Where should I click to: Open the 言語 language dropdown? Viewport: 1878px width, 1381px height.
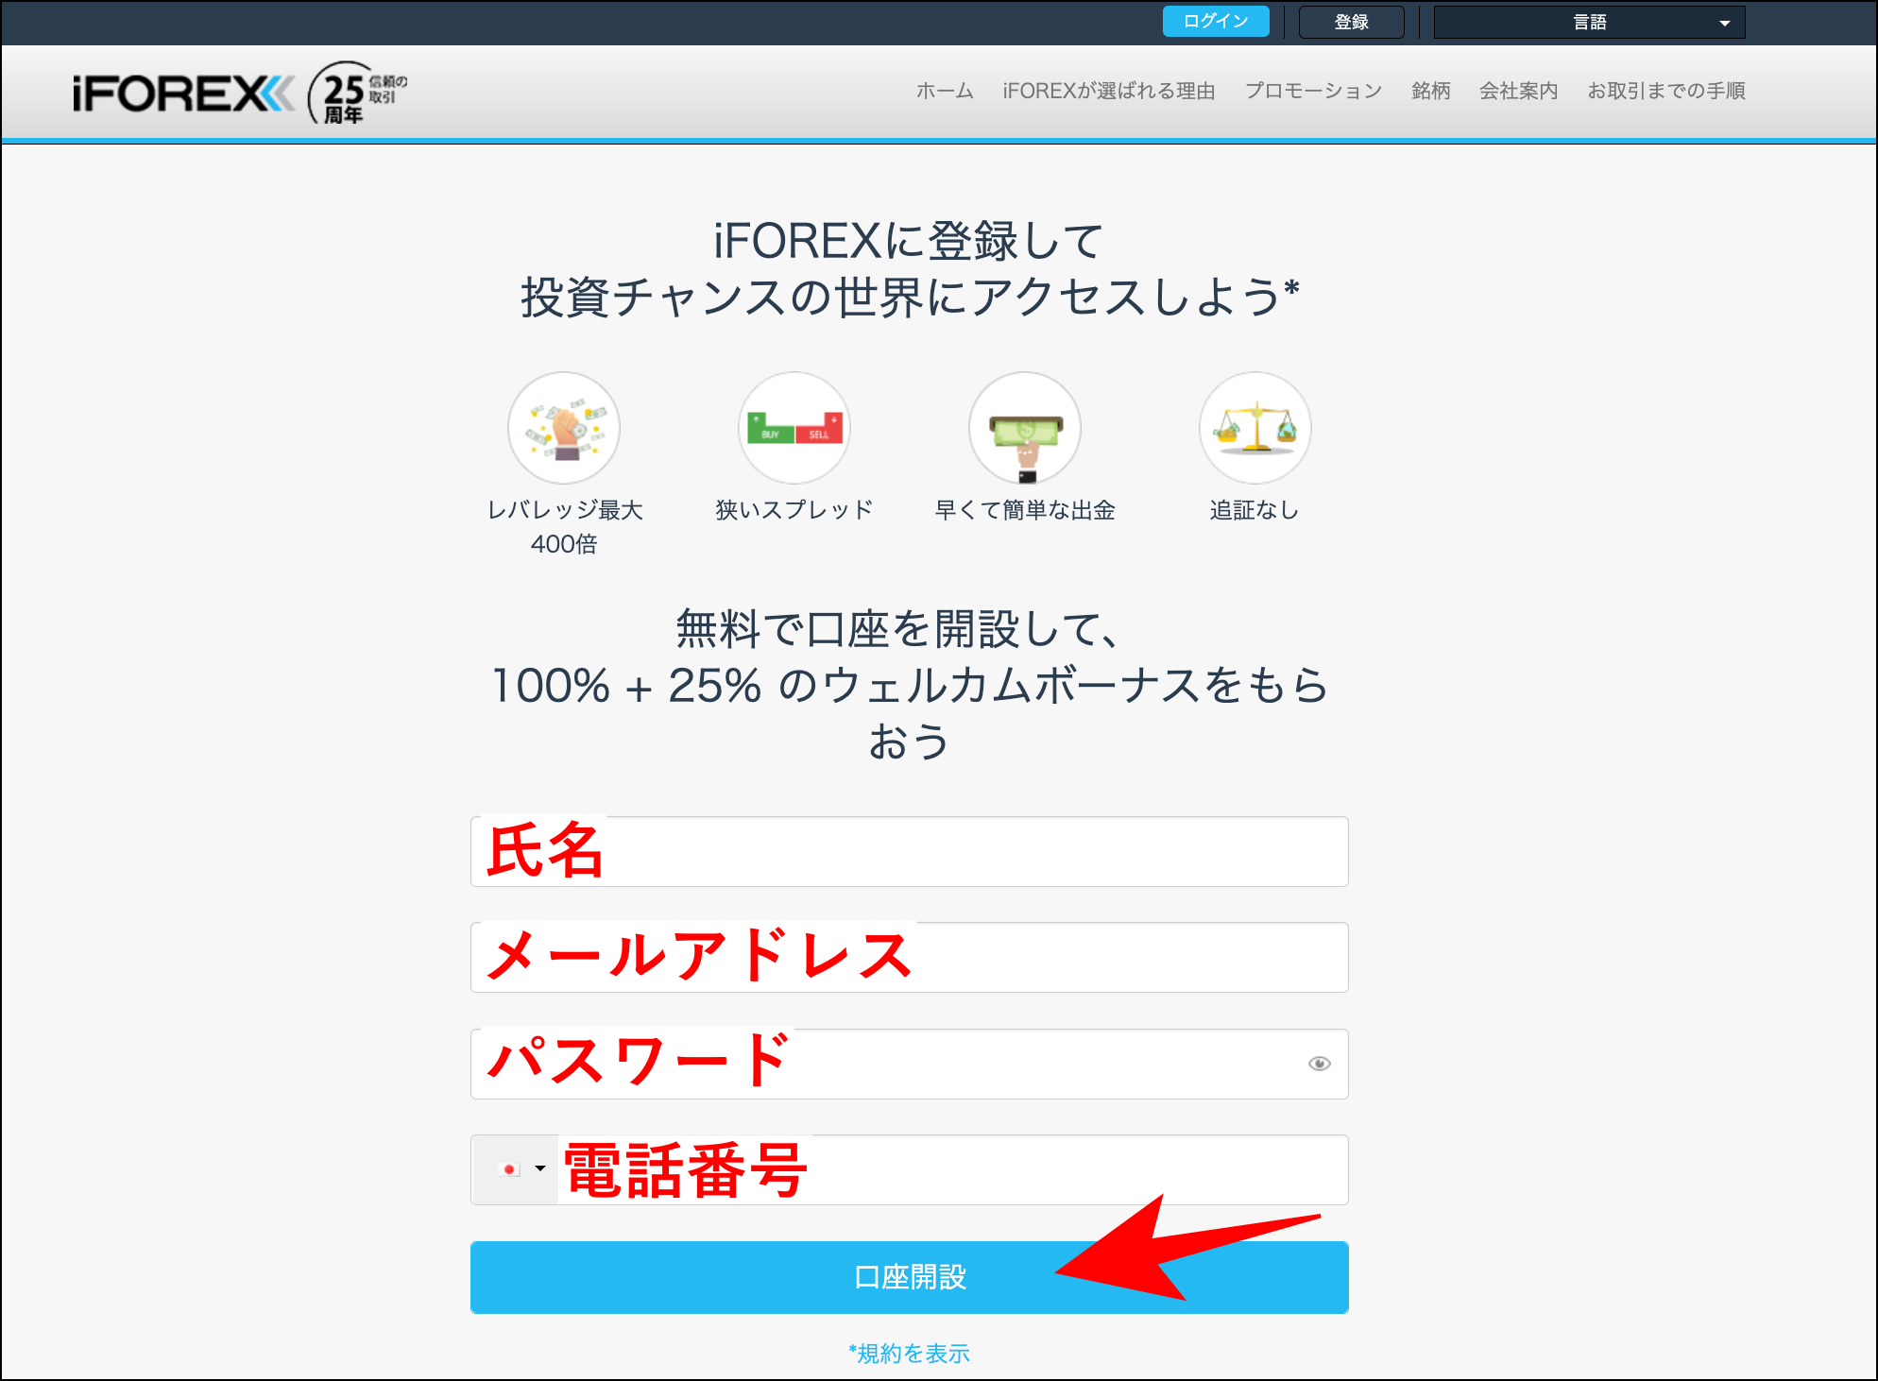pos(1589,21)
